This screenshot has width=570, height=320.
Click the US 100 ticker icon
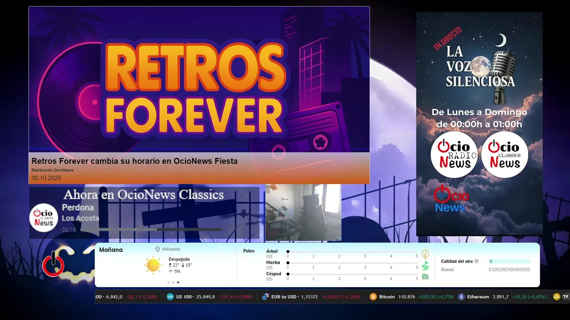(170, 297)
